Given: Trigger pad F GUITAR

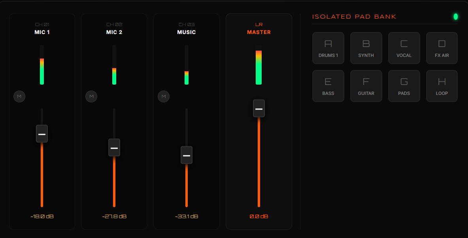Looking at the screenshot, I should pyautogui.click(x=366, y=86).
